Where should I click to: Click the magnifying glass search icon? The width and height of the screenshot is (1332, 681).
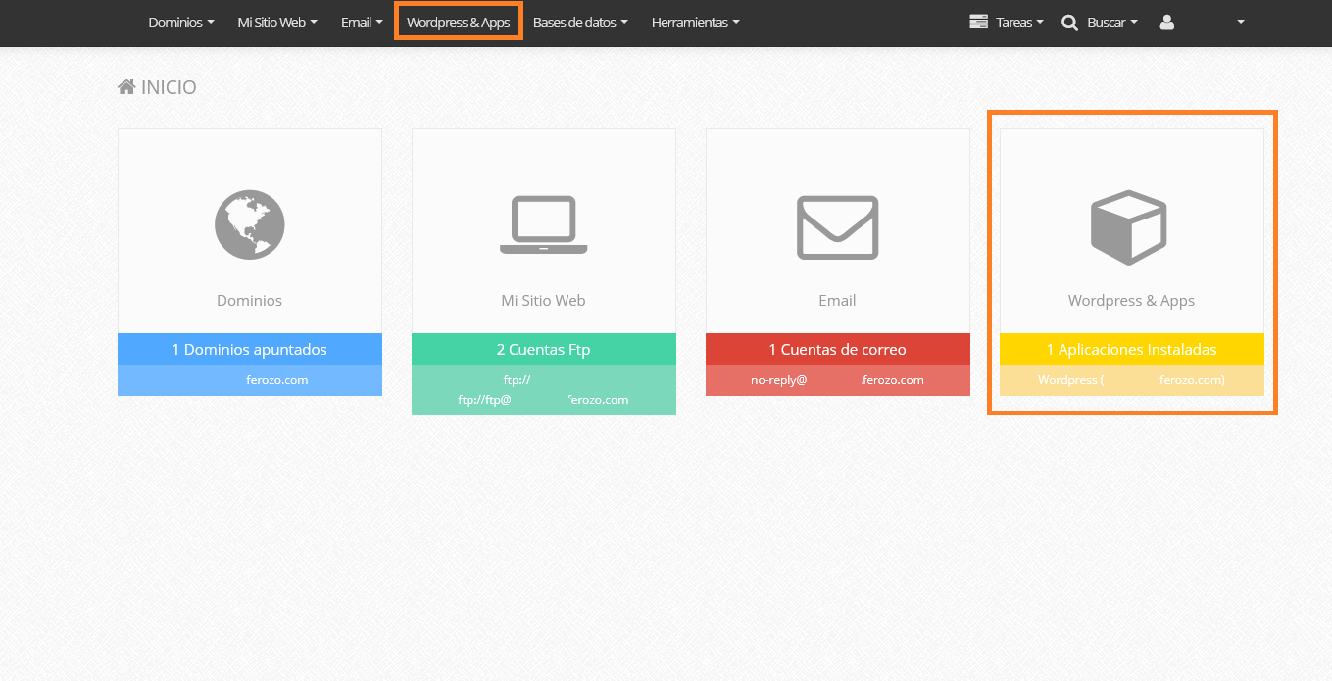pyautogui.click(x=1069, y=22)
